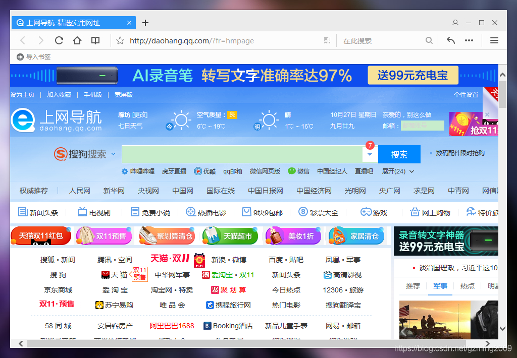Click the 天猫超市 promo button
Image resolution: width=517 pixels, height=358 pixels.
[230, 236]
